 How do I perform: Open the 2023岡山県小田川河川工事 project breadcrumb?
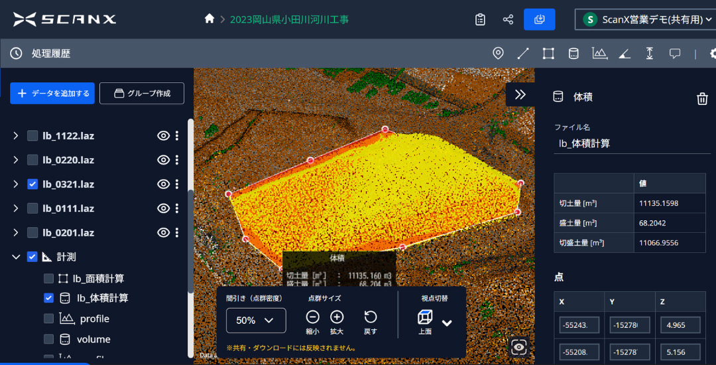point(289,19)
